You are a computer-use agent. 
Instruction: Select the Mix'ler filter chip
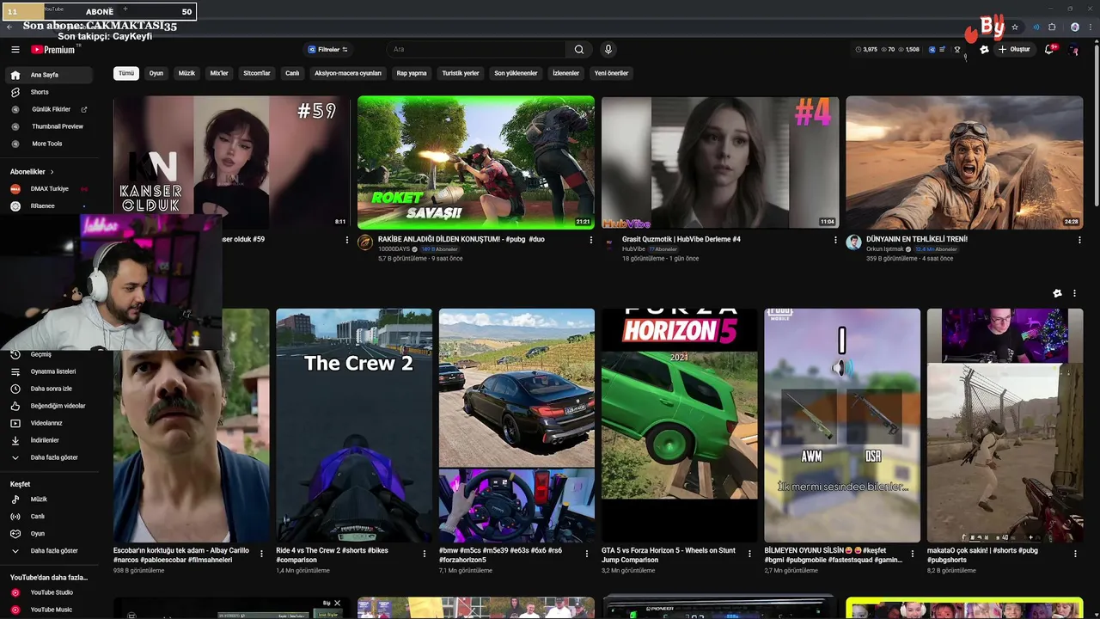click(219, 73)
